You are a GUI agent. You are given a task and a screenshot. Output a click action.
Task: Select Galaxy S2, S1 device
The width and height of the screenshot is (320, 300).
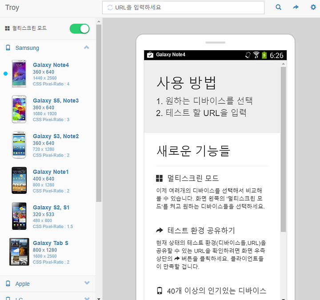tap(48, 216)
